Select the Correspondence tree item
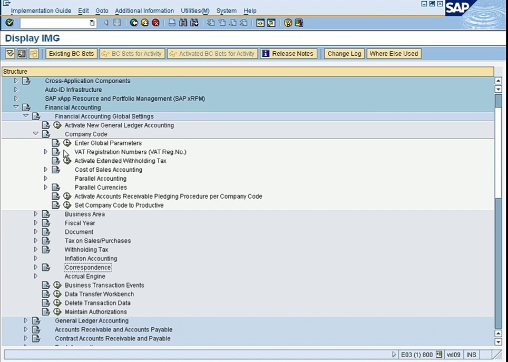Screen dimensions: 508x362 87,267
